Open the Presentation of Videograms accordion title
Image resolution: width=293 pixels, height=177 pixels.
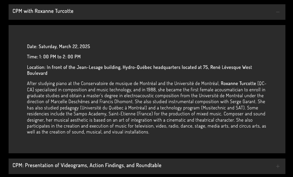coord(87,165)
